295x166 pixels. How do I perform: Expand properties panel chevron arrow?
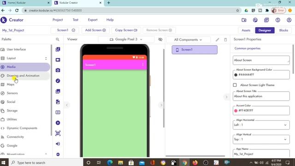[x=226, y=97]
